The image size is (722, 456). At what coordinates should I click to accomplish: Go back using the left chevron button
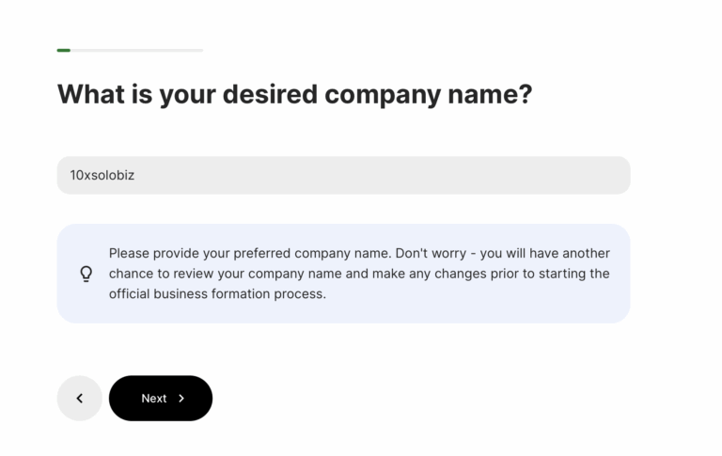79,398
